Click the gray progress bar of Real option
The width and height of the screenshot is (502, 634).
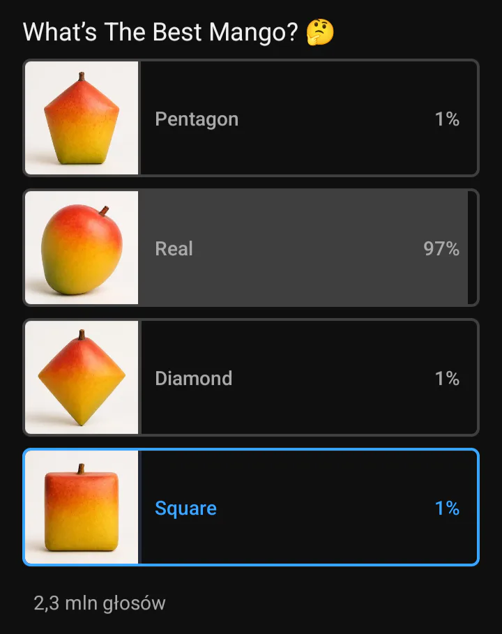[x=303, y=248]
